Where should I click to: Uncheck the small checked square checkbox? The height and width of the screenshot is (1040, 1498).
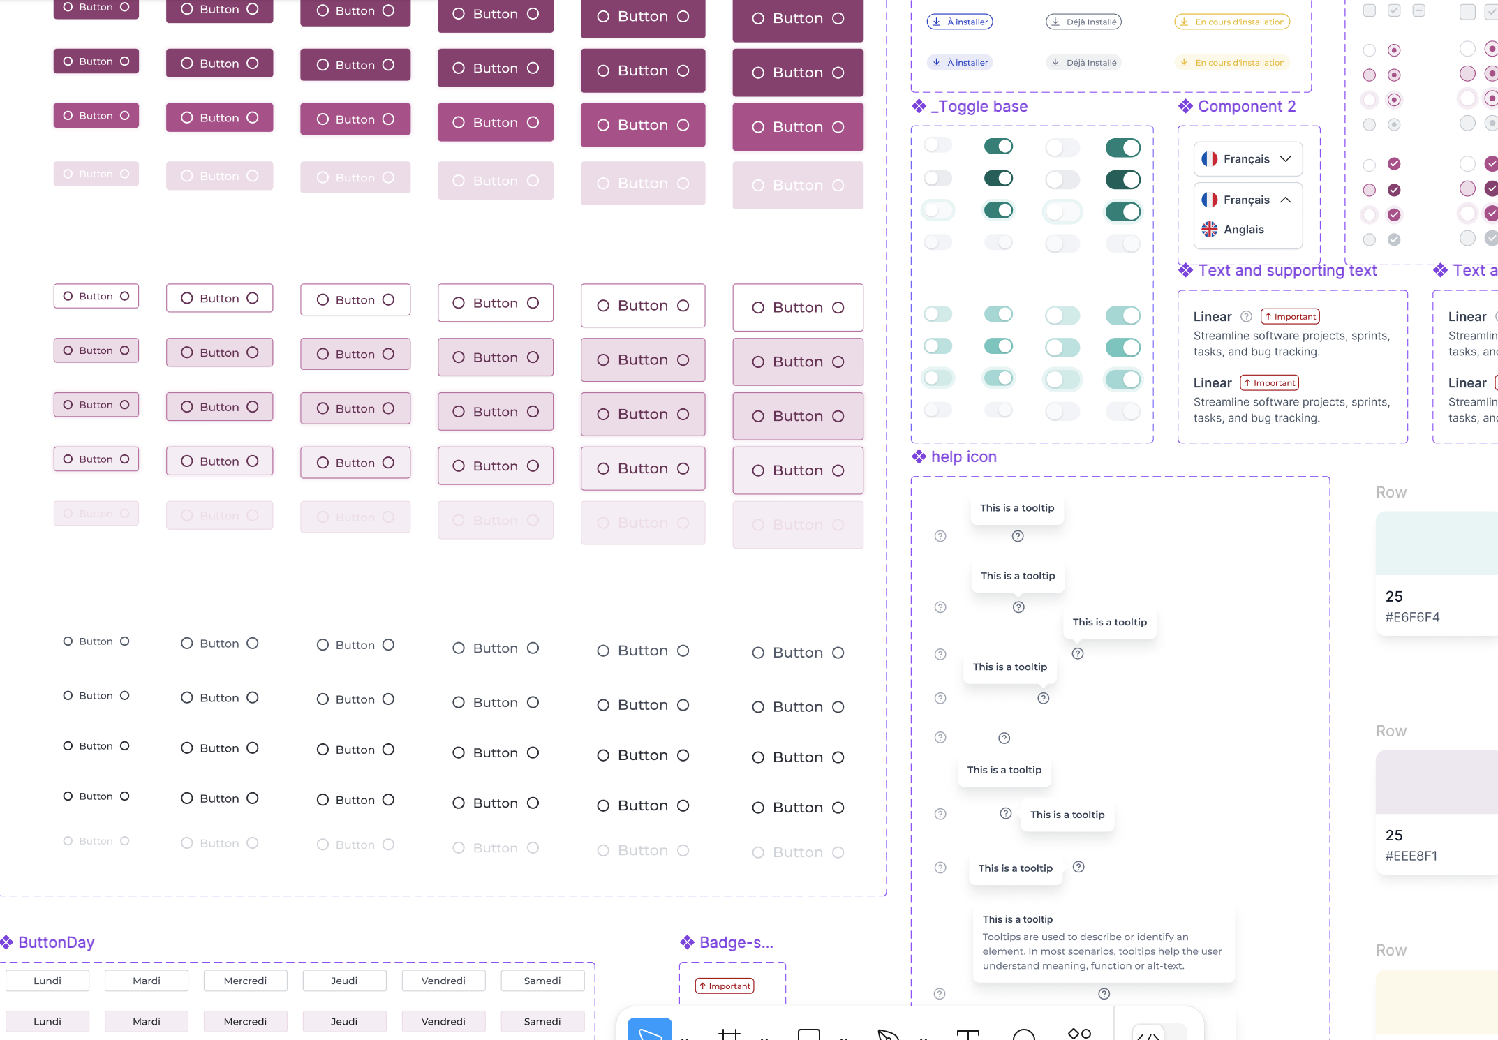1394,10
